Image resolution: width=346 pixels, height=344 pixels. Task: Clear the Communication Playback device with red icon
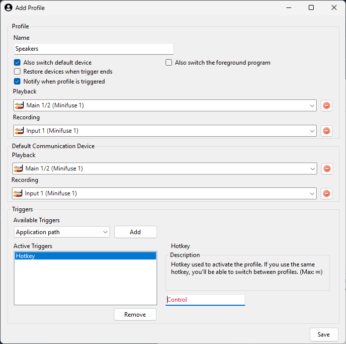click(x=327, y=169)
